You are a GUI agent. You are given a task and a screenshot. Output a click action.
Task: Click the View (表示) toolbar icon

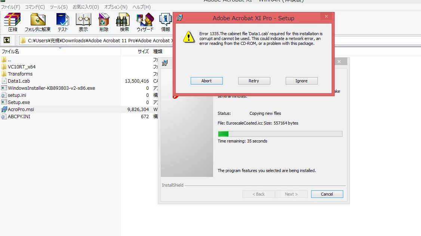click(83, 19)
